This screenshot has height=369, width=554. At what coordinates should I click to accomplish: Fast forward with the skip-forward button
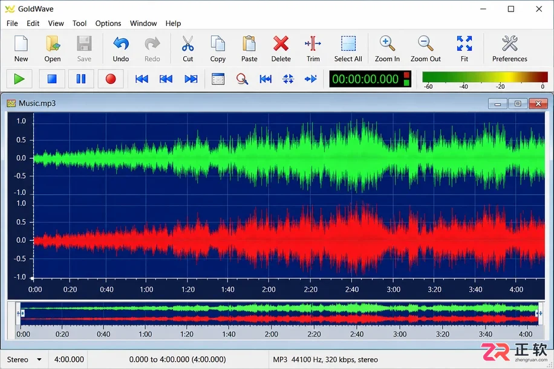point(191,79)
